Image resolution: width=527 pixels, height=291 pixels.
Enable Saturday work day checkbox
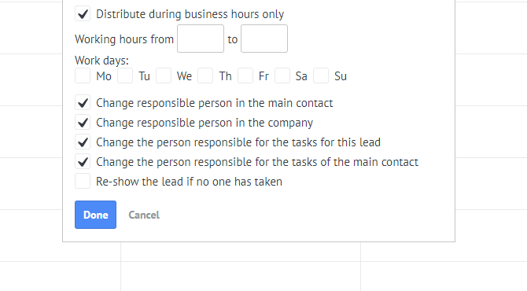(x=282, y=76)
